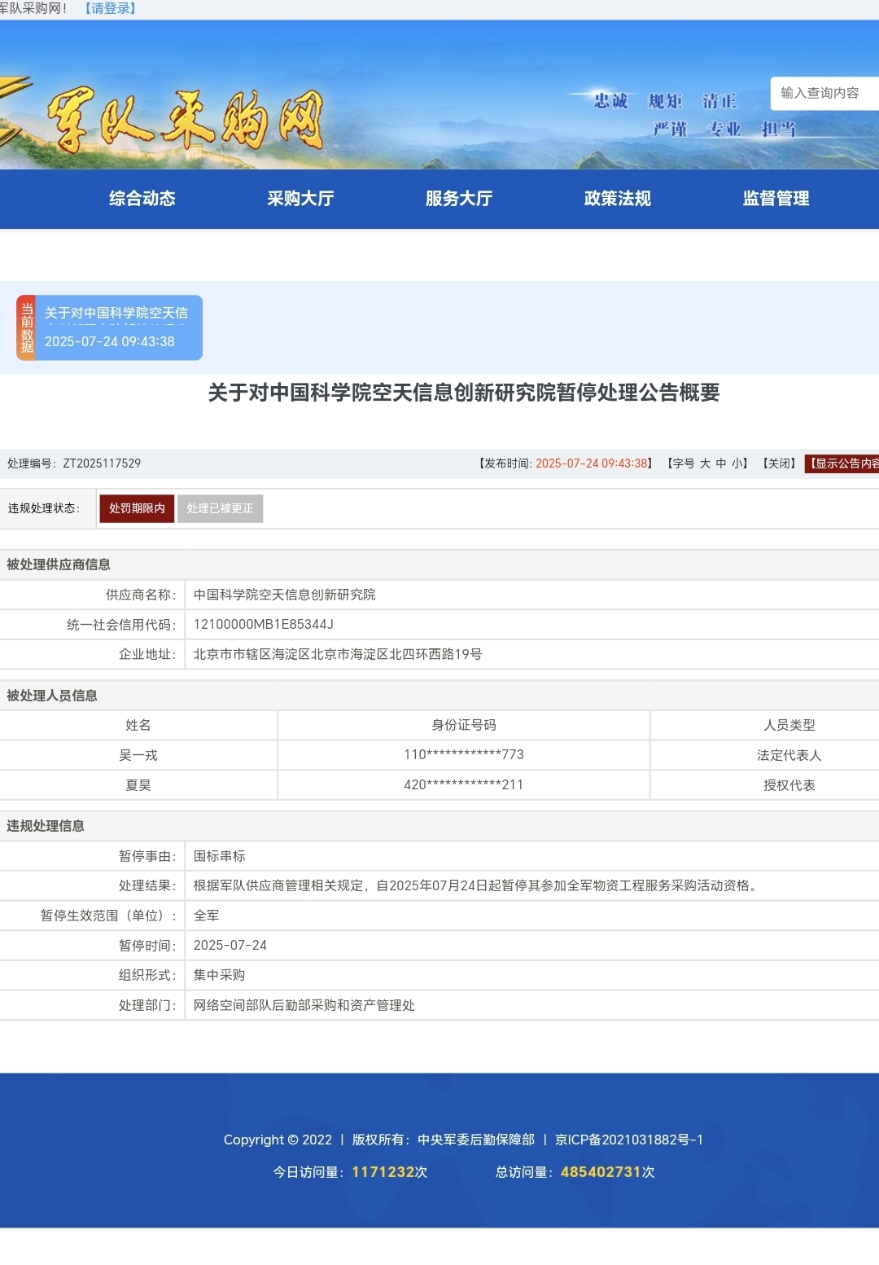Screen dimensions: 879x1265
Task: Click total visit count 485402731
Action: [x=601, y=1172]
